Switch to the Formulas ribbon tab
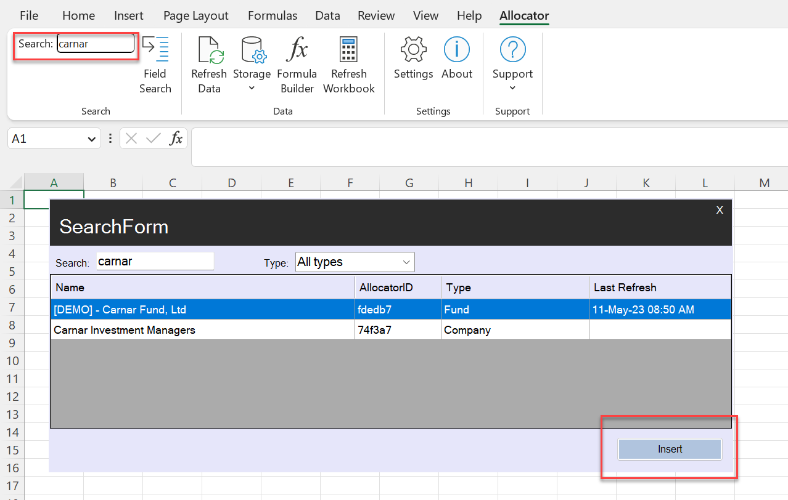The height and width of the screenshot is (500, 788). click(x=273, y=15)
